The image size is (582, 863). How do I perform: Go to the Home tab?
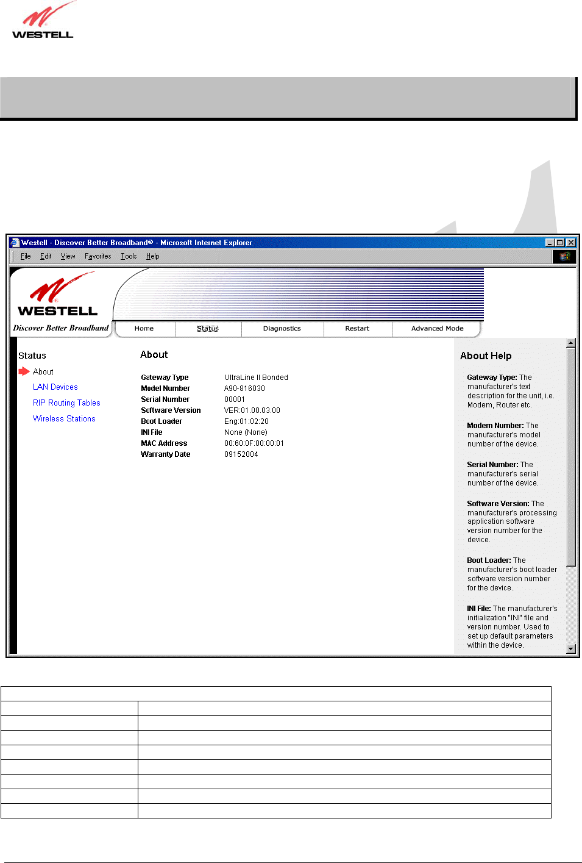(x=144, y=329)
